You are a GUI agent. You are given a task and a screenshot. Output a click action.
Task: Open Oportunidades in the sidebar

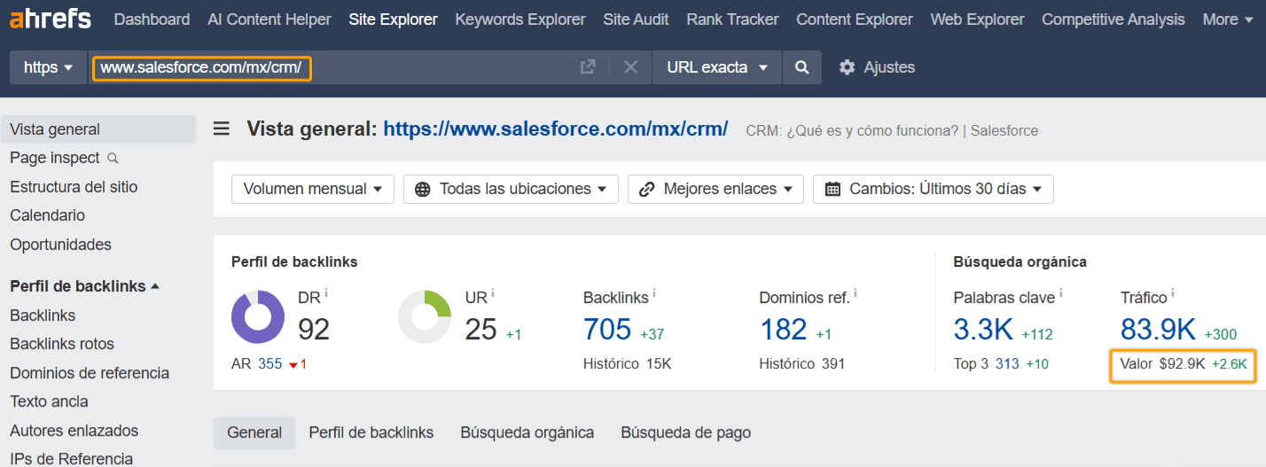click(x=60, y=245)
